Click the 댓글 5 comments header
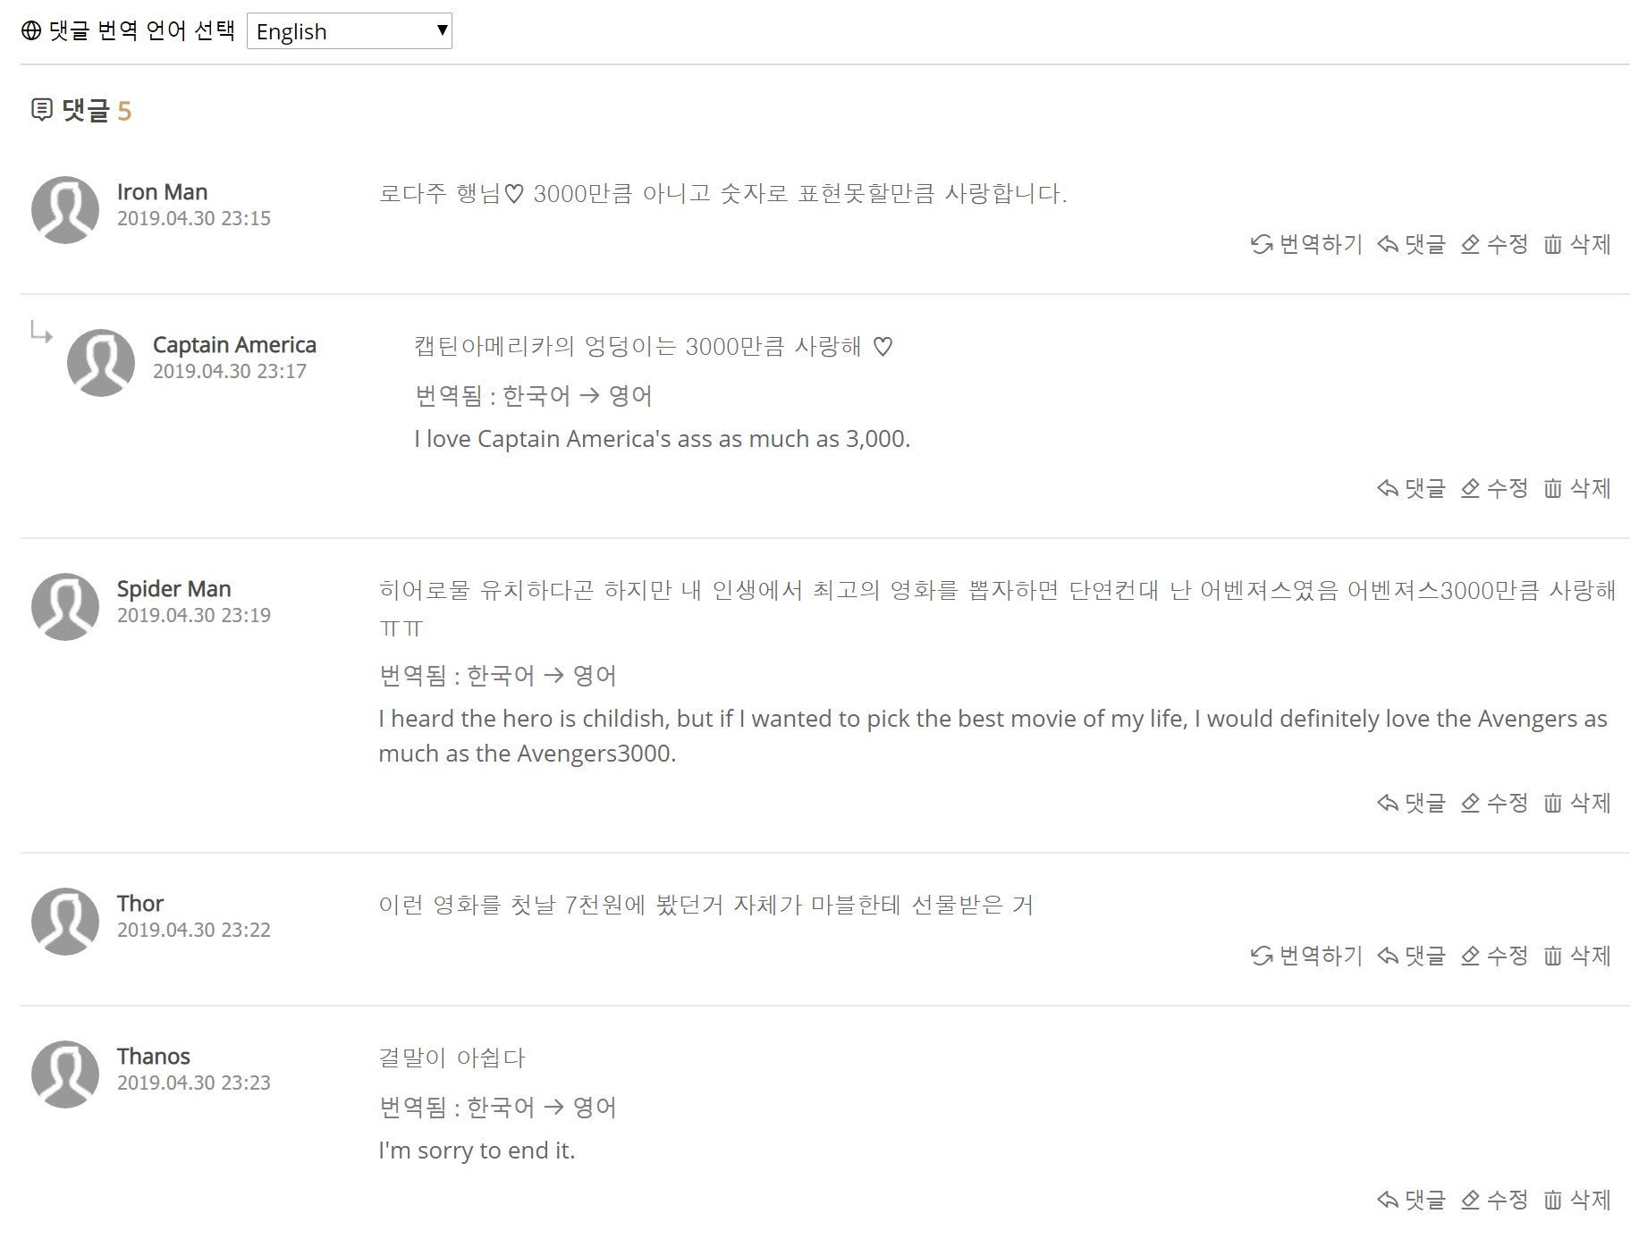This screenshot has height=1239, width=1647. pos(81,111)
